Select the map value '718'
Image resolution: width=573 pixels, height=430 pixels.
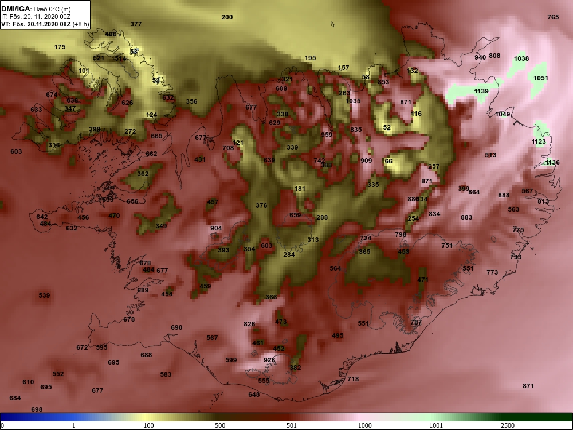353,379
